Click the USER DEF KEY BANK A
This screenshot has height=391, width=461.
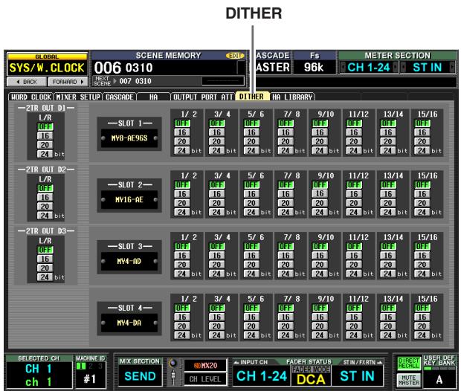pos(439,380)
